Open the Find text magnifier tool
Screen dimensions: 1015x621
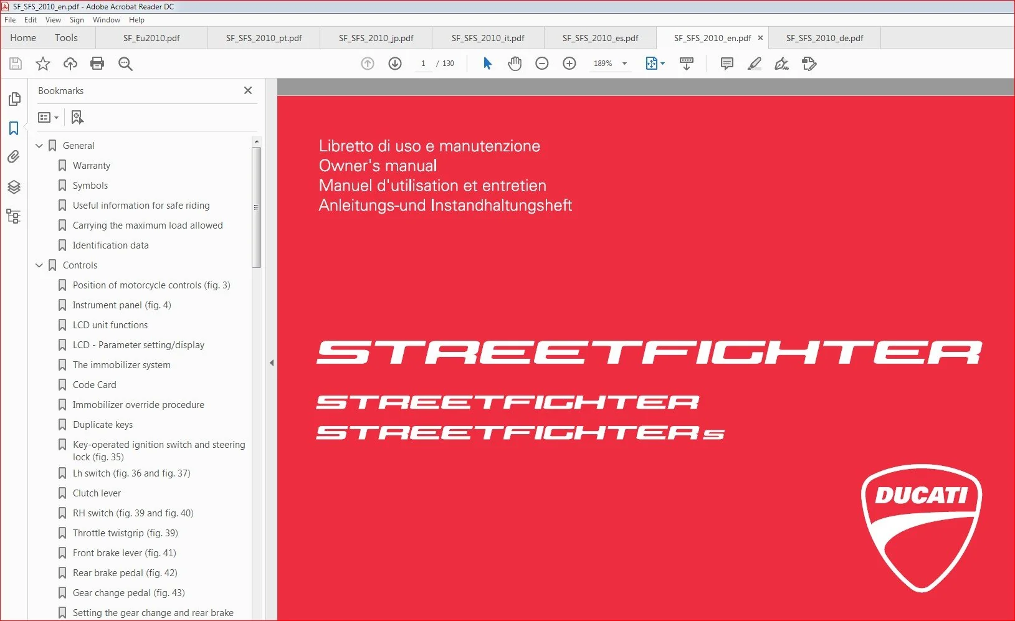tap(125, 64)
